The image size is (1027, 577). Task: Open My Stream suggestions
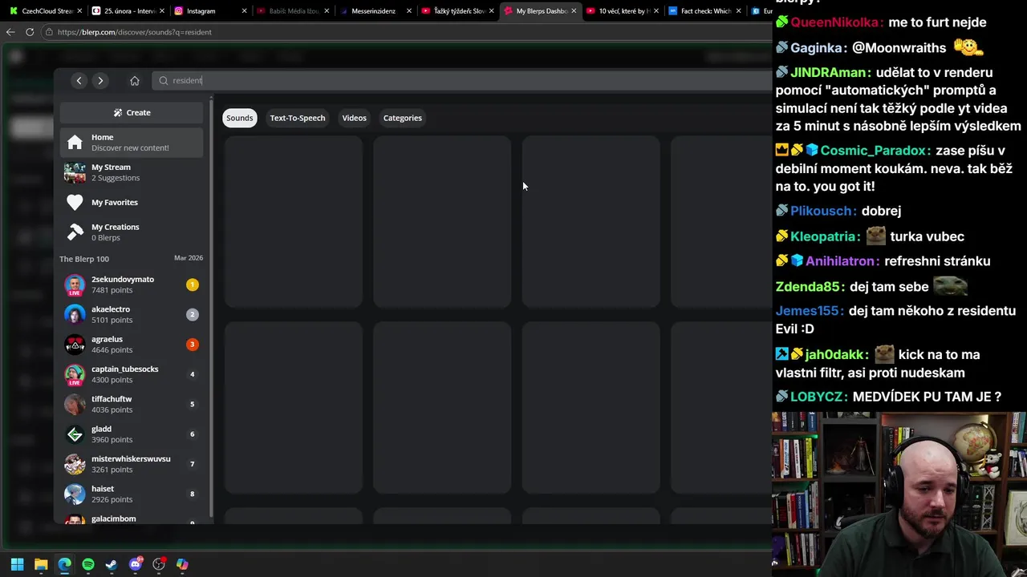click(132, 172)
